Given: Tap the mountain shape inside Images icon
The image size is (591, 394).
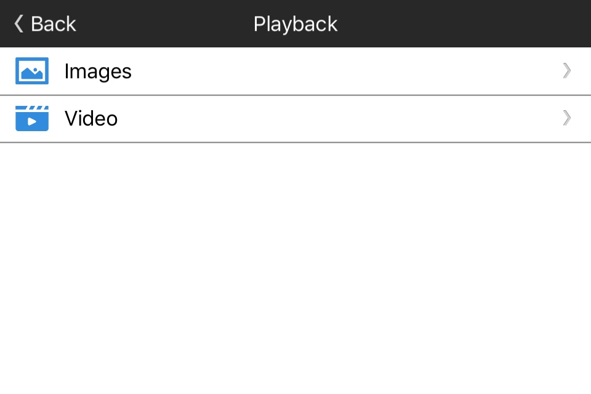Looking at the screenshot, I should (32, 74).
